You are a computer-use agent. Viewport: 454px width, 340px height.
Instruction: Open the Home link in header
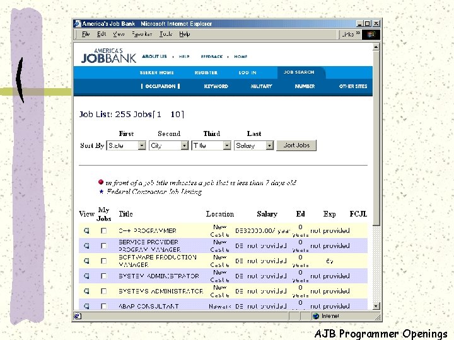(x=241, y=57)
